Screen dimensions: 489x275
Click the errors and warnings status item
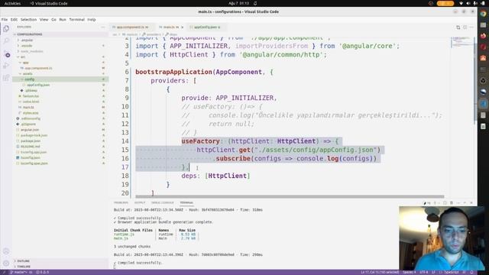pos(43,272)
